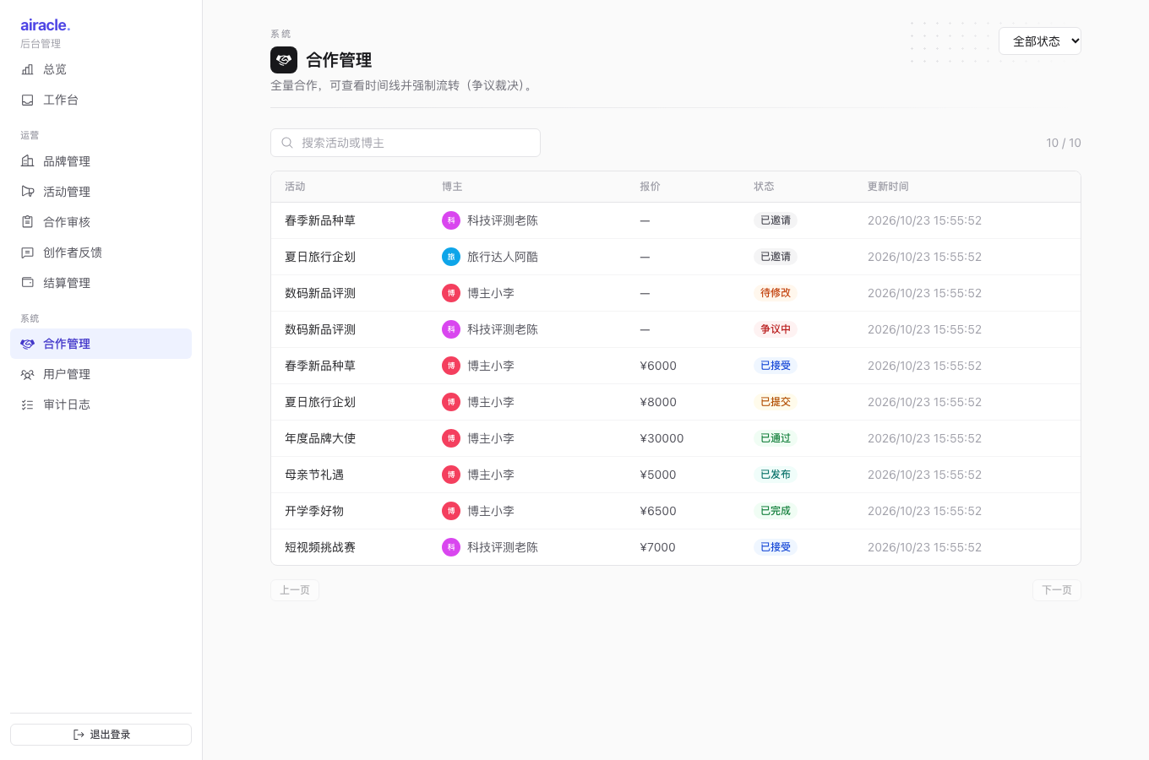
Task: Click the 开学季好物 activity name
Action: pos(314,511)
